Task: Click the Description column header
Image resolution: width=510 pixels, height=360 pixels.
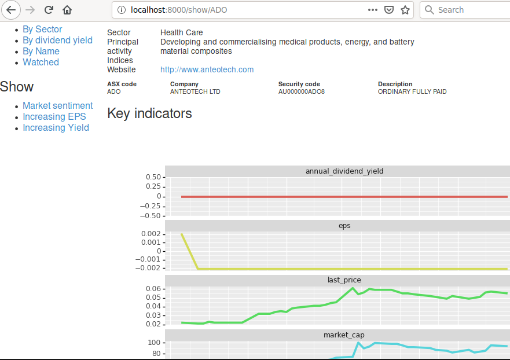Action: [x=395, y=84]
